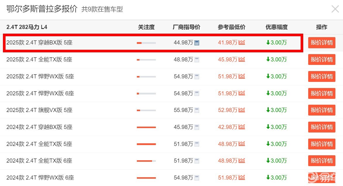Click the ↓3.00万 discount for 2025款 旗舰VX版
This screenshot has height=186, width=343.
click(277, 110)
